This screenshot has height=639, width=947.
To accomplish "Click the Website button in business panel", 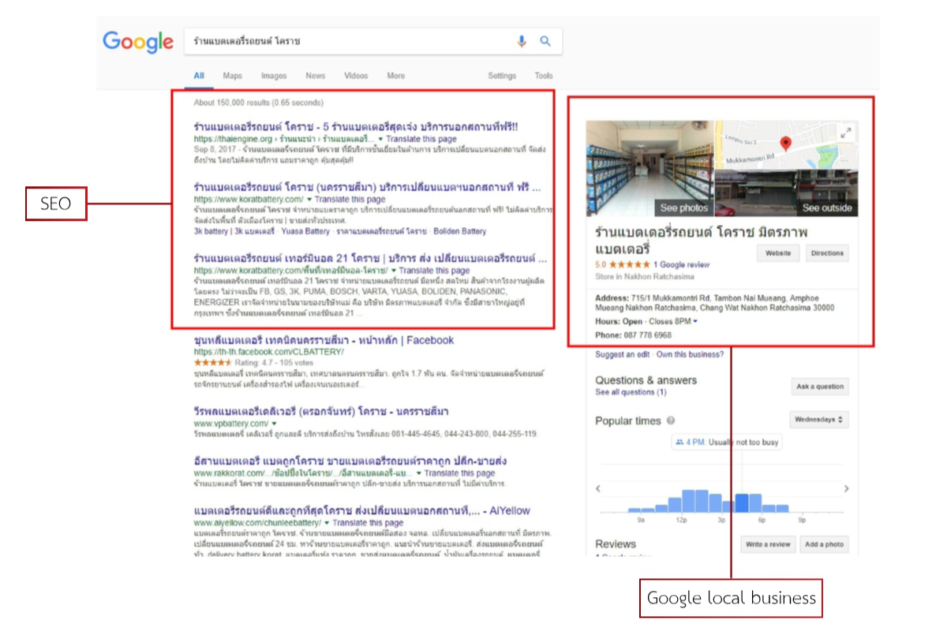I will pos(778,253).
